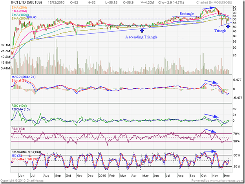The height and width of the screenshot is (184, 245).
Task: Select the EMA (200d) legend label
Action: [x=20, y=18]
